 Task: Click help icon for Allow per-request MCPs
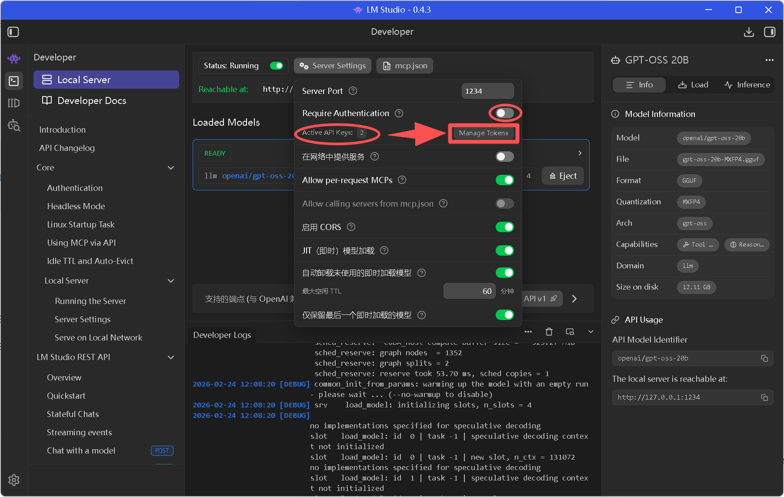(x=402, y=180)
